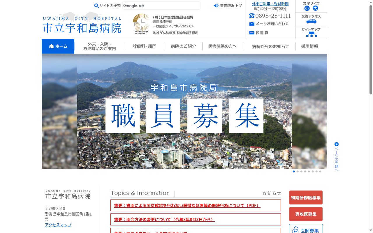Image resolution: width=373 pixels, height=233 pixels.
Task: Click the 職員募集 hero banner image
Action: point(184,111)
